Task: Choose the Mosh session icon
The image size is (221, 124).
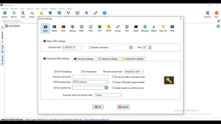Action: pyautogui.click(x=154, y=28)
